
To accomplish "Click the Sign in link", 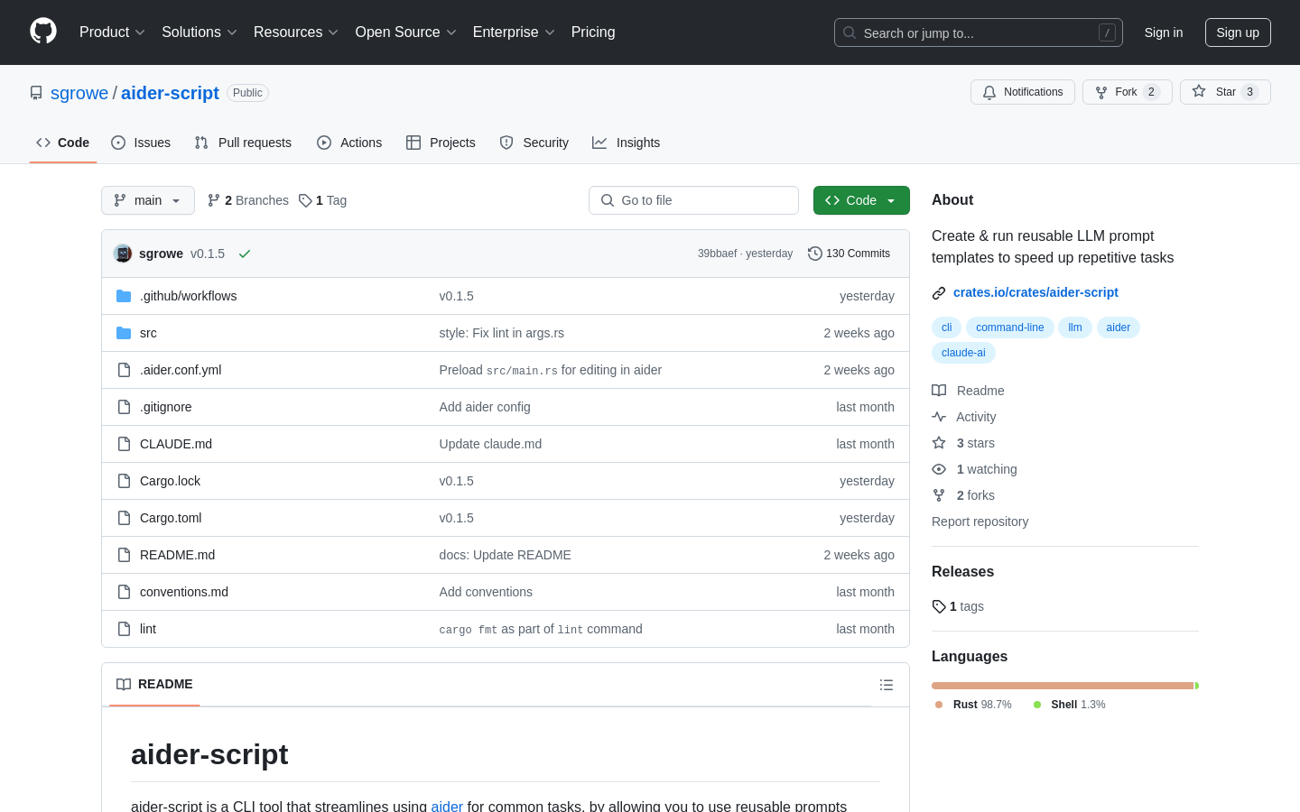I will click(x=1164, y=32).
